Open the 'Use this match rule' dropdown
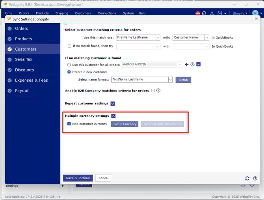This screenshot has height=200, width=264. (158, 38)
